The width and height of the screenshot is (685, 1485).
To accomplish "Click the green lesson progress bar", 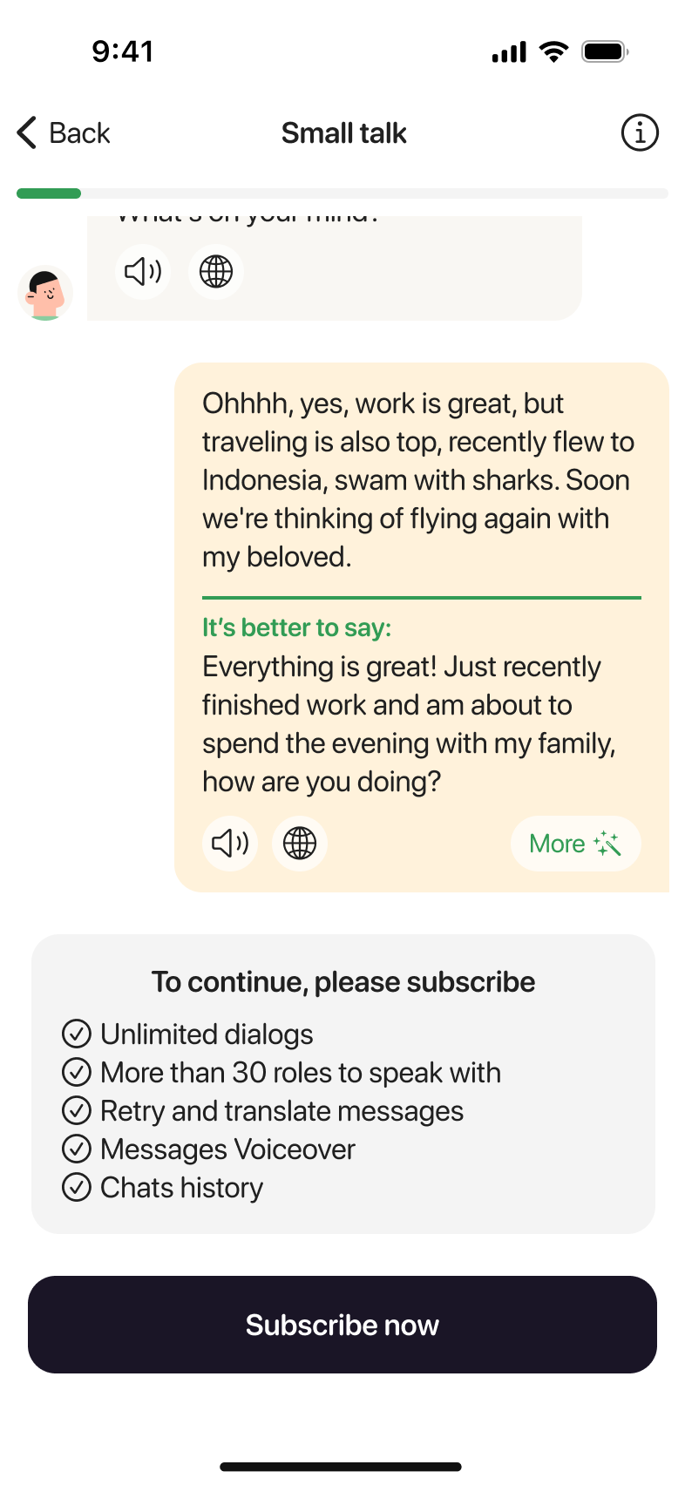I will point(49,193).
